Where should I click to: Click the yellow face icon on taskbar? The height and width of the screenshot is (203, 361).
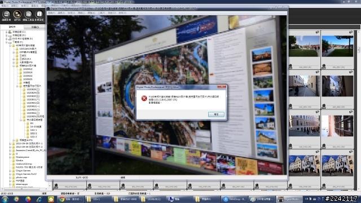tap(51, 199)
